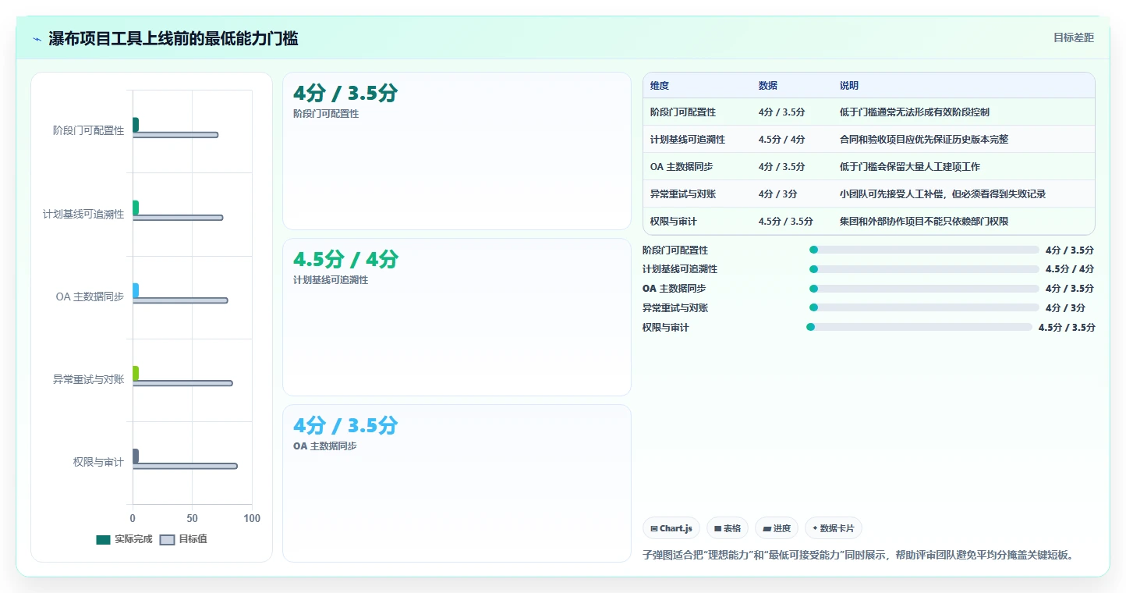Click the 维度 column header in the table
The height and width of the screenshot is (593, 1126).
click(x=660, y=86)
